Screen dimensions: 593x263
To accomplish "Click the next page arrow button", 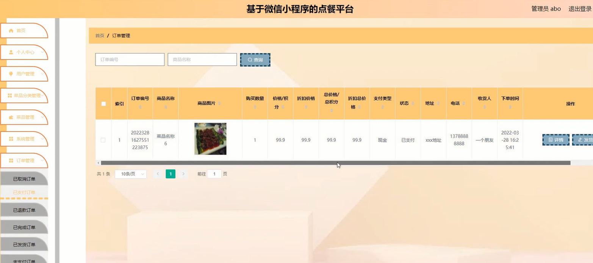I will point(183,174).
